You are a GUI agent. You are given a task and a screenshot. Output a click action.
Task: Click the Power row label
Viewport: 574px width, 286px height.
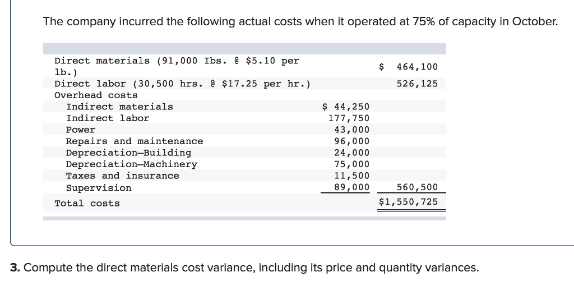click(81, 130)
